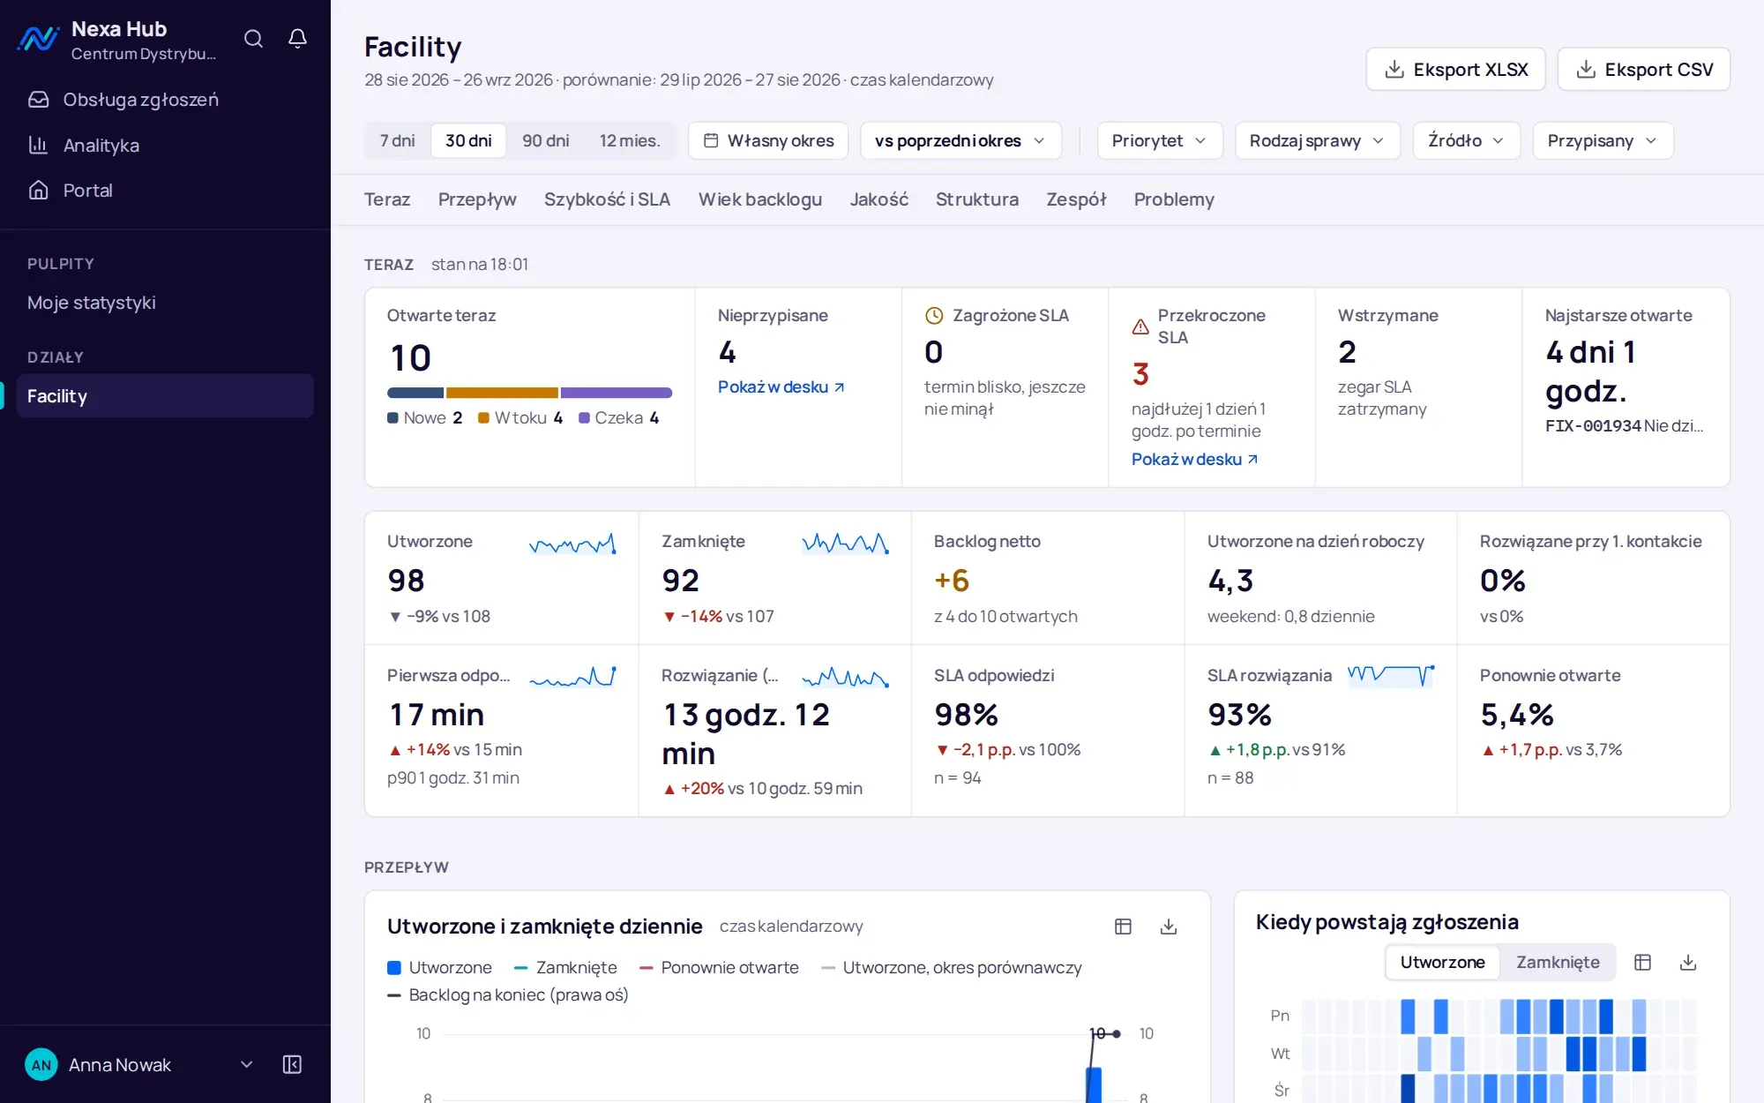
Task: Select the 7 dni period
Action: coord(397,140)
